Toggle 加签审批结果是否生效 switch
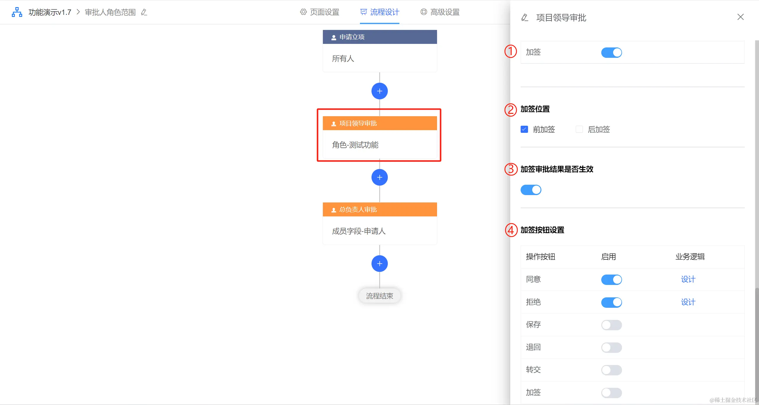The width and height of the screenshot is (759, 405). pos(531,190)
